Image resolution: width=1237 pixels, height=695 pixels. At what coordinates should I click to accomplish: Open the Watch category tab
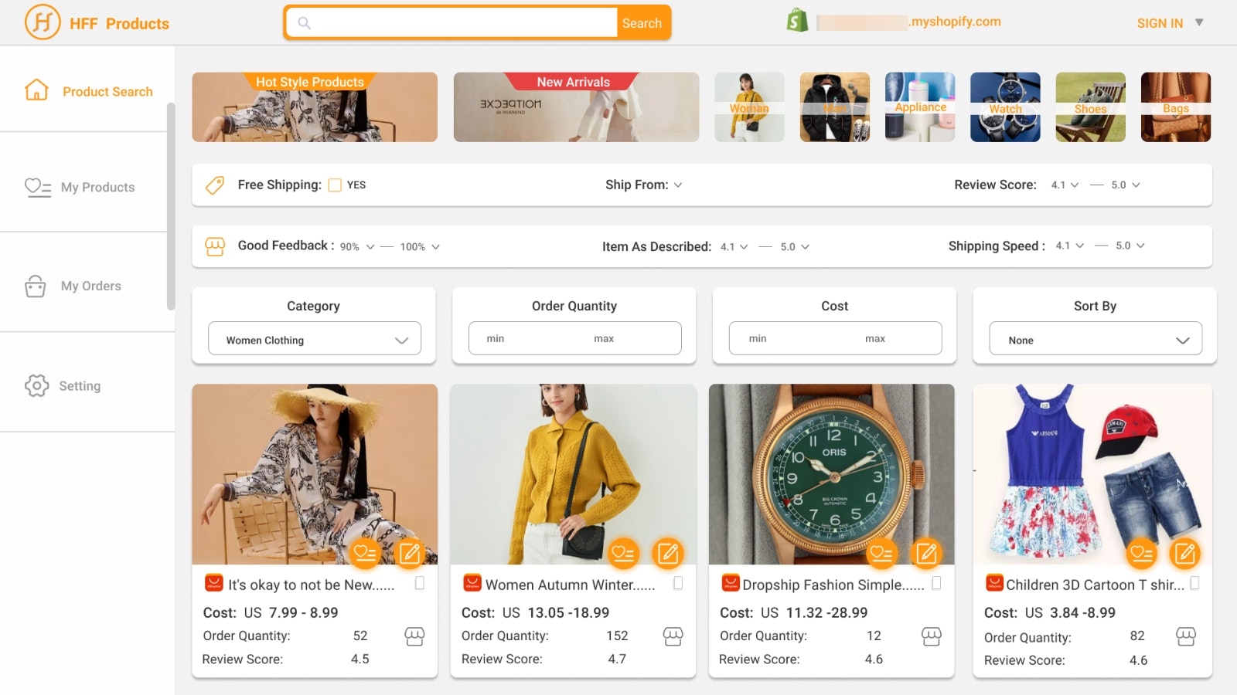pyautogui.click(x=1005, y=107)
